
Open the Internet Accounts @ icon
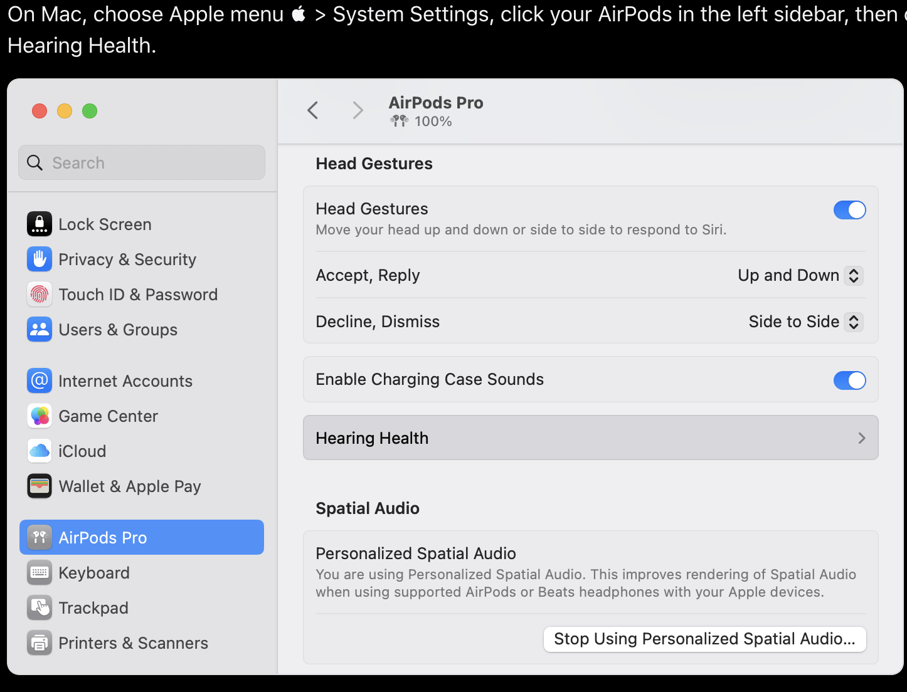coord(40,381)
